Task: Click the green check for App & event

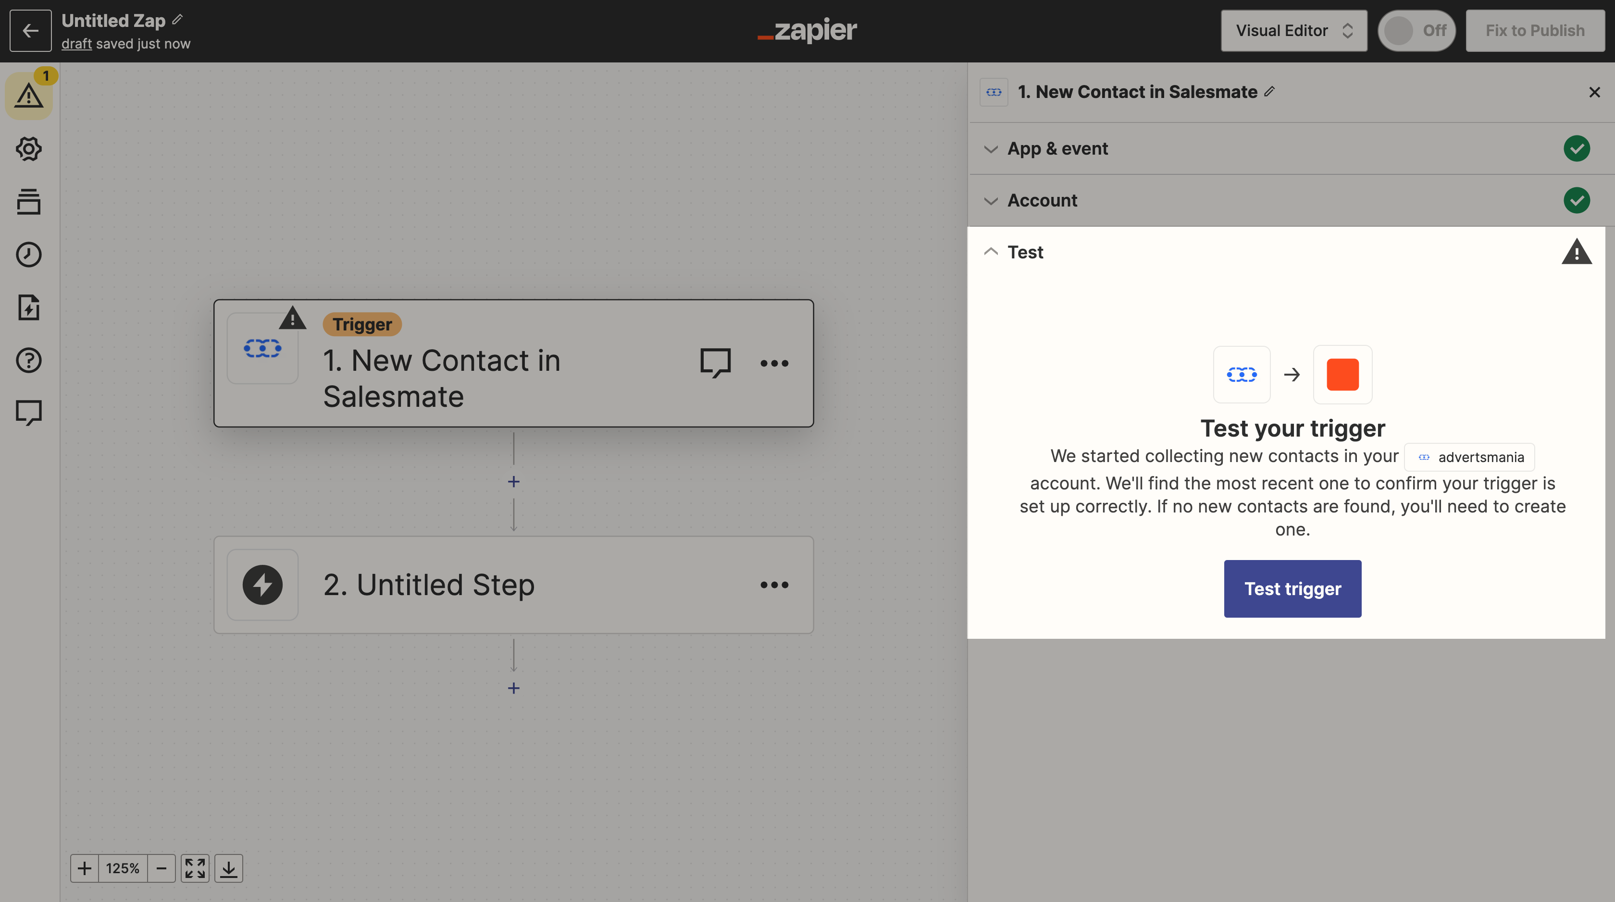Action: 1576,148
